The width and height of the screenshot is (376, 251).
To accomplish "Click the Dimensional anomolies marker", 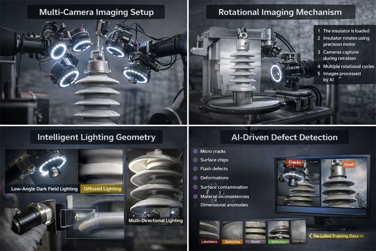I will 195,205.
